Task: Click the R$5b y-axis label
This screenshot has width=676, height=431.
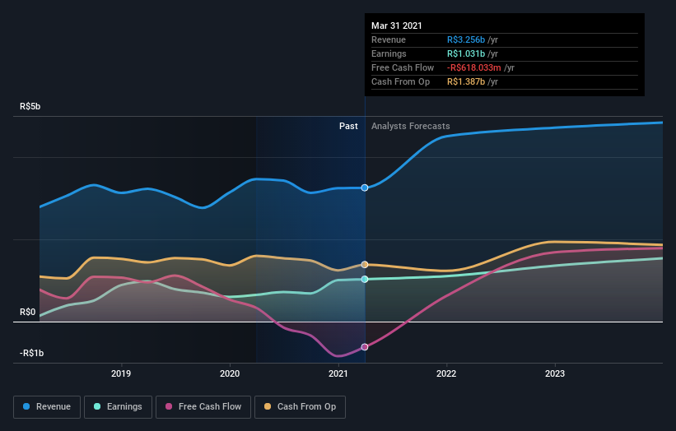Action: (x=30, y=106)
